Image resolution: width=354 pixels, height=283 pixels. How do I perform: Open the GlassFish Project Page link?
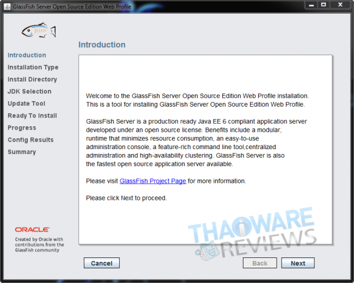(x=153, y=181)
